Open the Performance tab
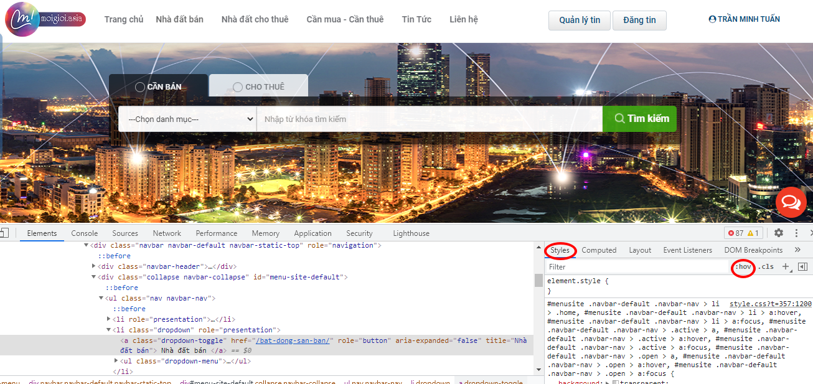Screen dimensions: 813x384 (216, 233)
